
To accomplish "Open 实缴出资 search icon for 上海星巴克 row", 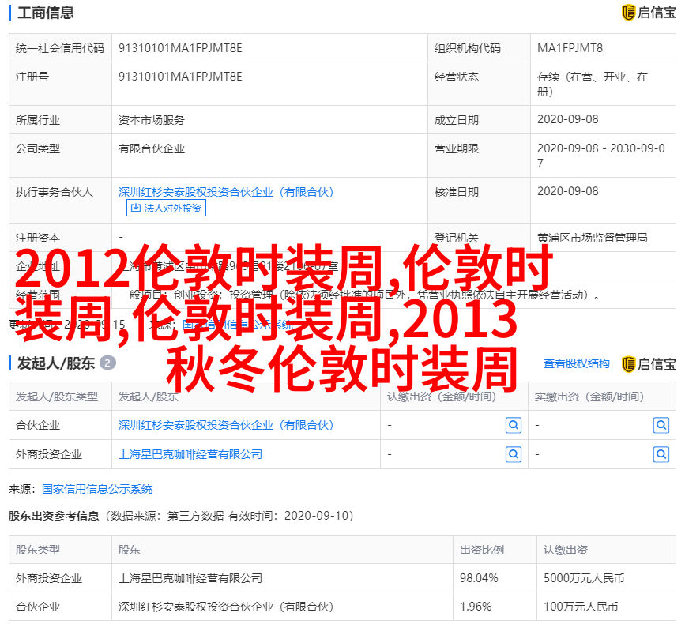I will point(661,455).
